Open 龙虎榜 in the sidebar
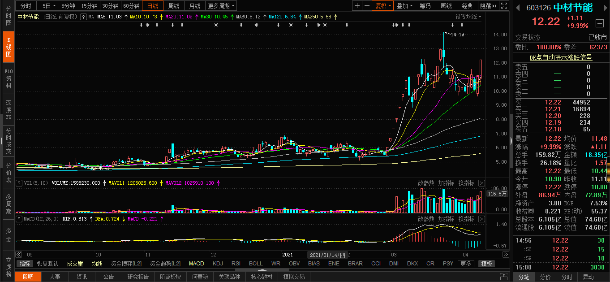This screenshot has height=282, width=610. 9,266
